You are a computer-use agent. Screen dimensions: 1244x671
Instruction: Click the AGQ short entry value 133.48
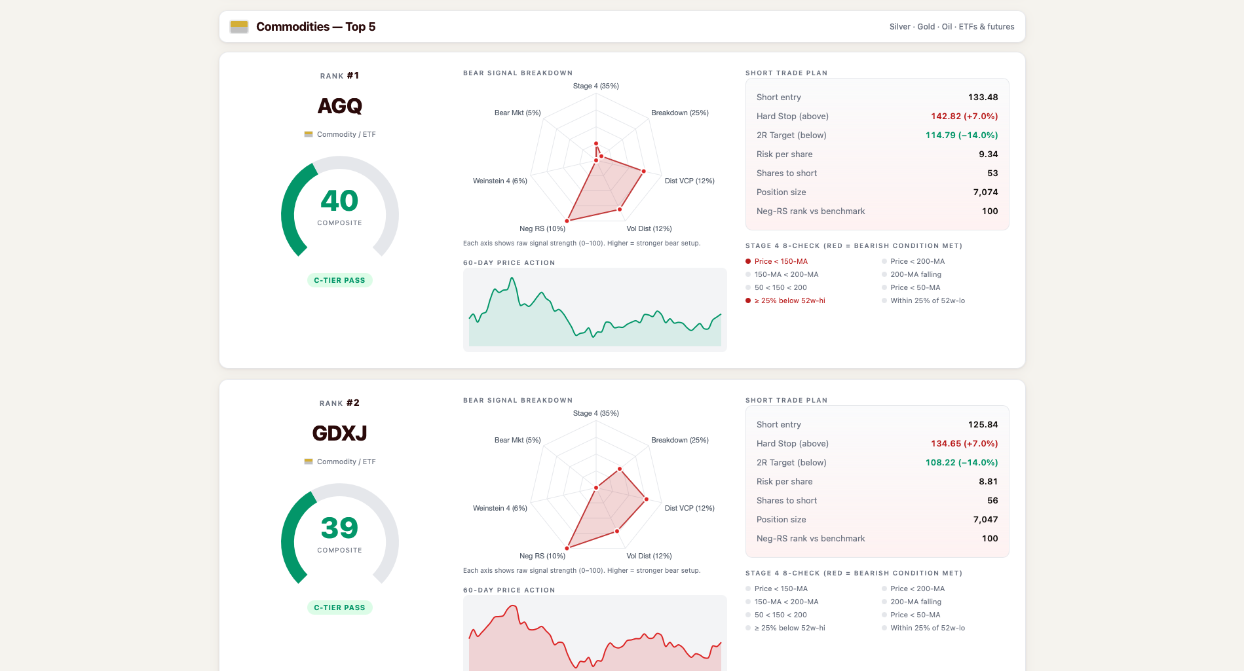(983, 98)
